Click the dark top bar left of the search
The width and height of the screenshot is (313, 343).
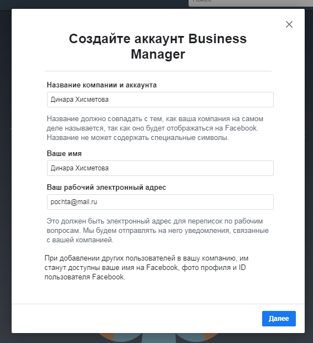pyautogui.click(x=94, y=4)
